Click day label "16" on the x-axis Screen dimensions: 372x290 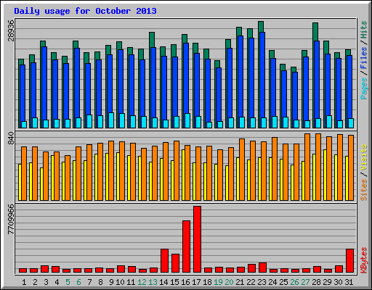click(185, 282)
